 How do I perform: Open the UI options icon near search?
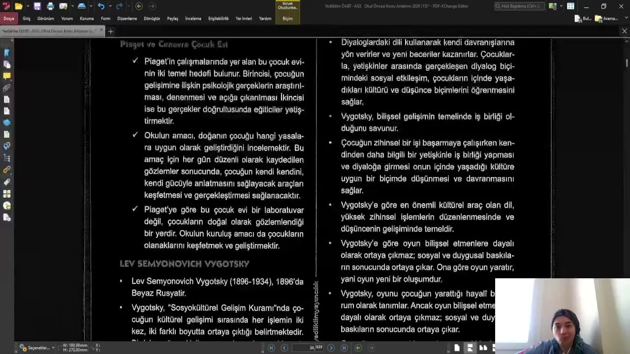(553, 6)
